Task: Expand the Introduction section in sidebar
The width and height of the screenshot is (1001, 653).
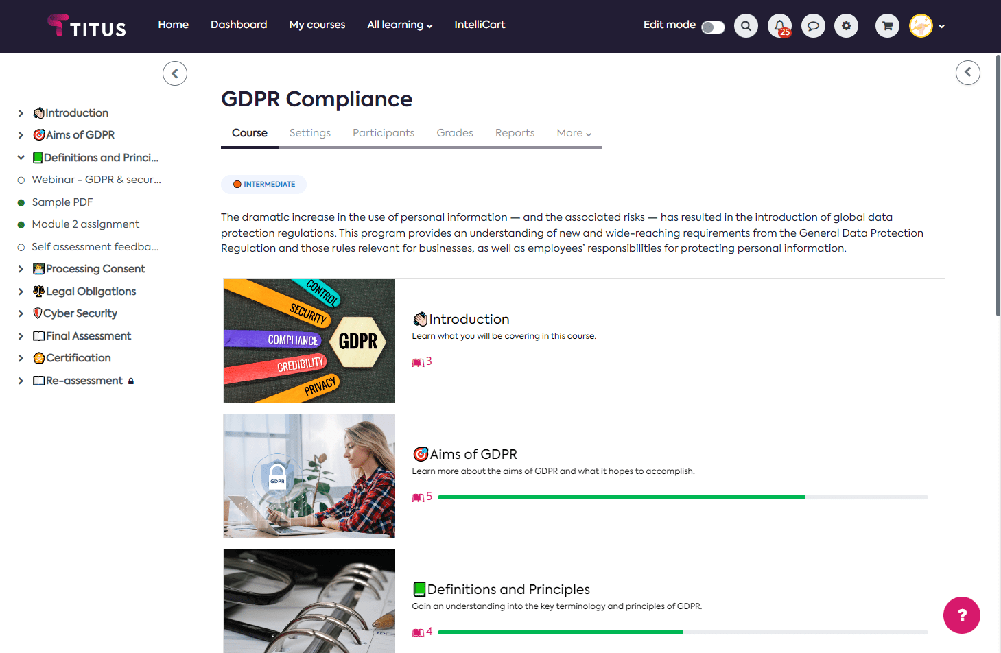Action: click(21, 113)
